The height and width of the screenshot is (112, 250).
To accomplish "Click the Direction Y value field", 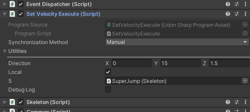I will tap(181, 63).
